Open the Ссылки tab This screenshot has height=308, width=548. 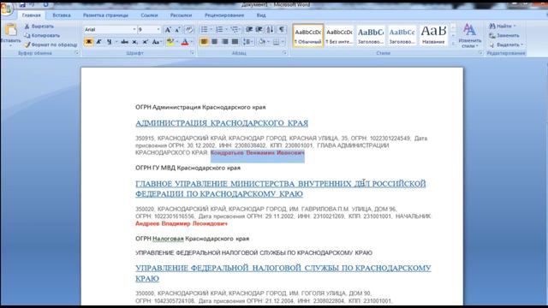pyautogui.click(x=149, y=15)
